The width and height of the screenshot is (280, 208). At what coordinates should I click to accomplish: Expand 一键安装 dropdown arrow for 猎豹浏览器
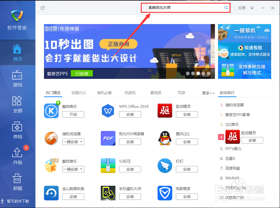[x=81, y=142]
